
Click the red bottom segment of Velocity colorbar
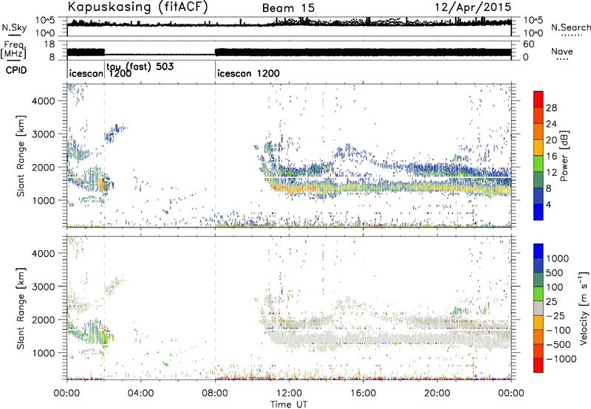pyautogui.click(x=539, y=365)
